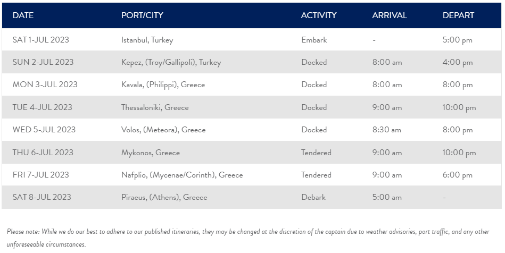
Task: Select the Istanbul, Turkey port entry
Action: pos(147,40)
